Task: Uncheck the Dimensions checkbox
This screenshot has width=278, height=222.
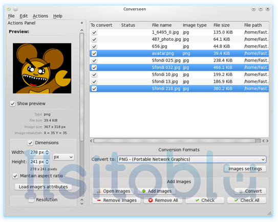Action: click(x=30, y=143)
